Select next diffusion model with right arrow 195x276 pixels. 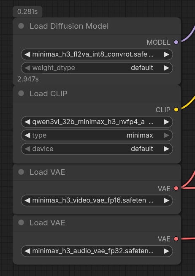166,54
